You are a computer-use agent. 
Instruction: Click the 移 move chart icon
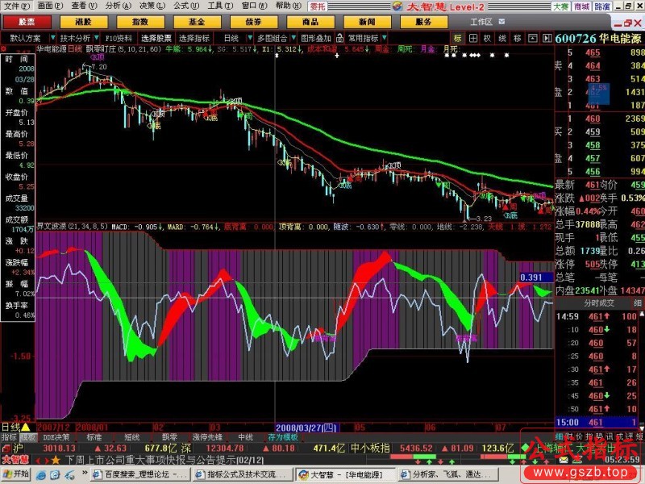[517, 38]
